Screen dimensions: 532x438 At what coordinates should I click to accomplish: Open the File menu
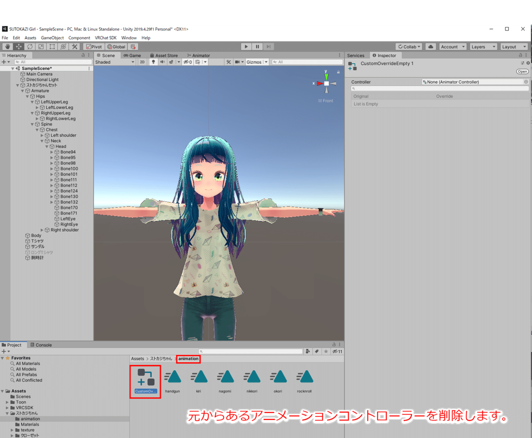(x=5, y=38)
